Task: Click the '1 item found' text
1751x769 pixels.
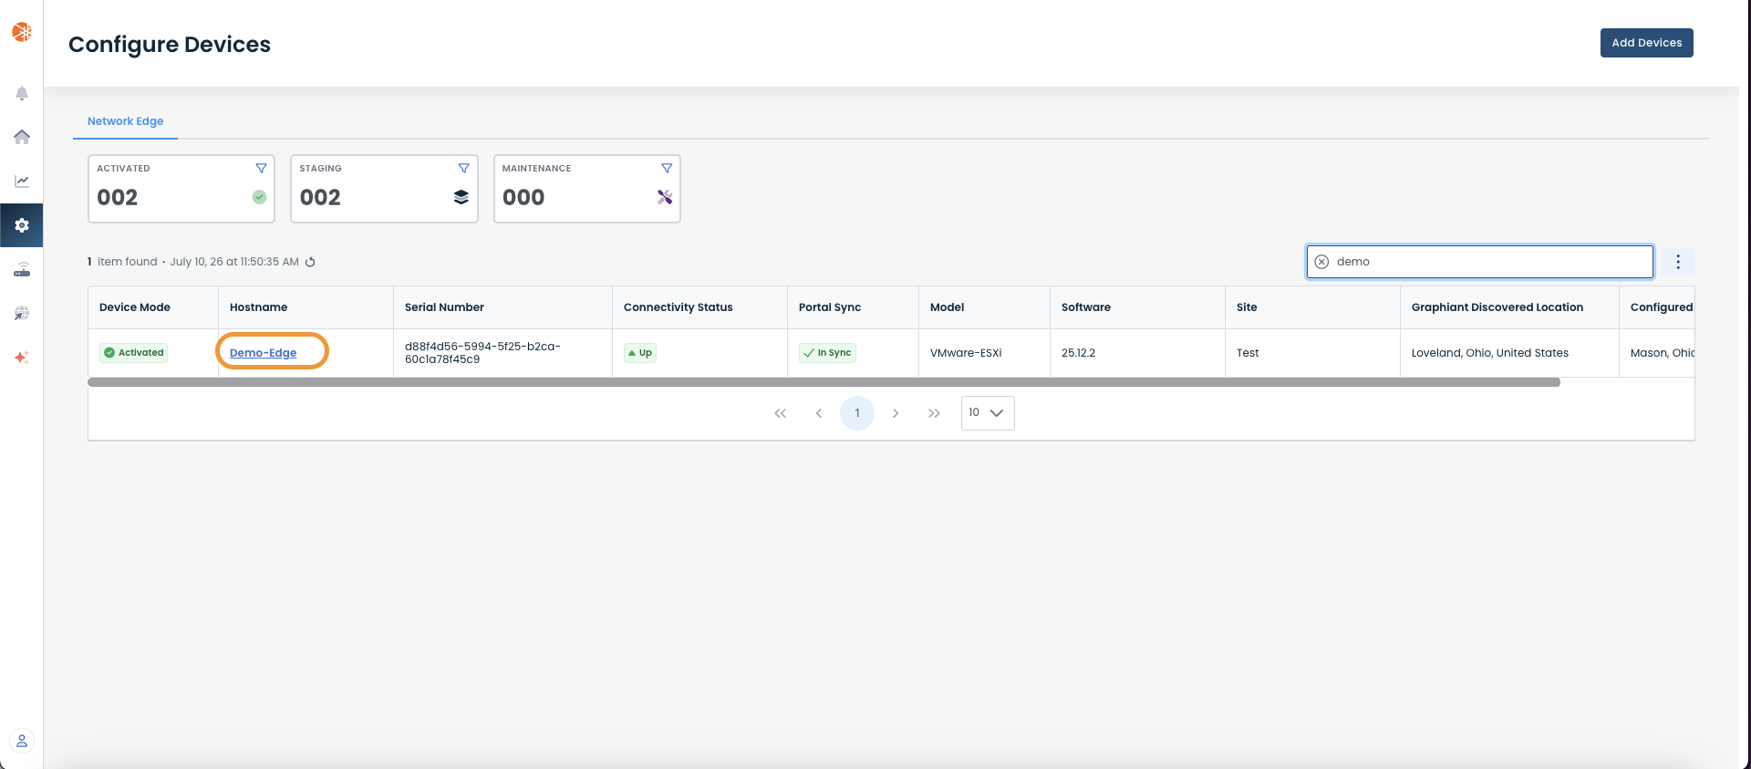Action: click(x=122, y=262)
